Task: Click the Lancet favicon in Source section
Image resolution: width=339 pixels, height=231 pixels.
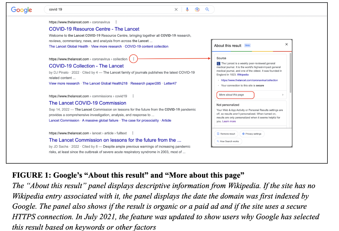Action: [x=218, y=64]
